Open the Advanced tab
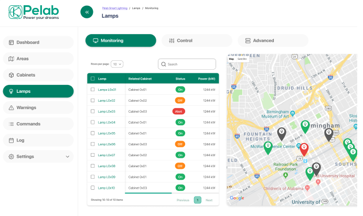The width and height of the screenshot is (363, 216). (x=273, y=40)
